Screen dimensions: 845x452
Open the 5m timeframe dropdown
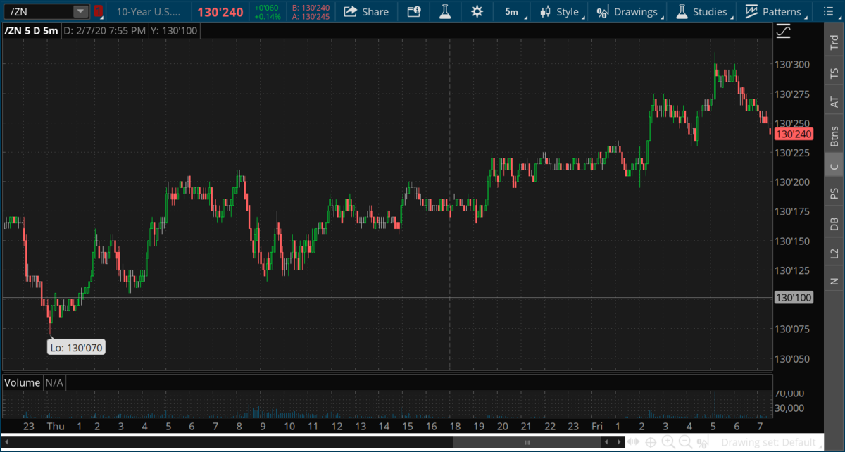click(x=512, y=11)
